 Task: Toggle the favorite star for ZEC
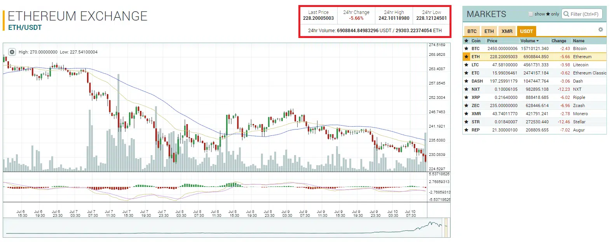pyautogui.click(x=466, y=105)
